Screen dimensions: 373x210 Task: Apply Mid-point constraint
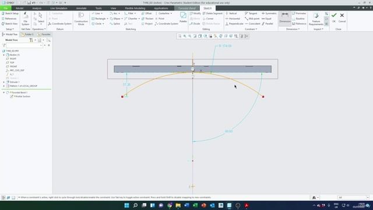[252, 19]
